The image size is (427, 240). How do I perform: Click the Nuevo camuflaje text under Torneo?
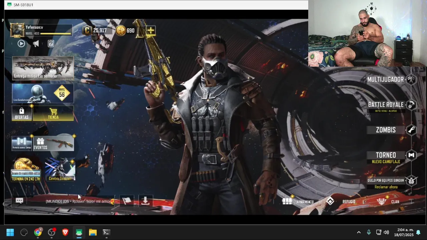click(386, 162)
